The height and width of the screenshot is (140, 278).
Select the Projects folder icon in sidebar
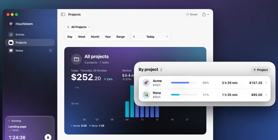(11, 42)
